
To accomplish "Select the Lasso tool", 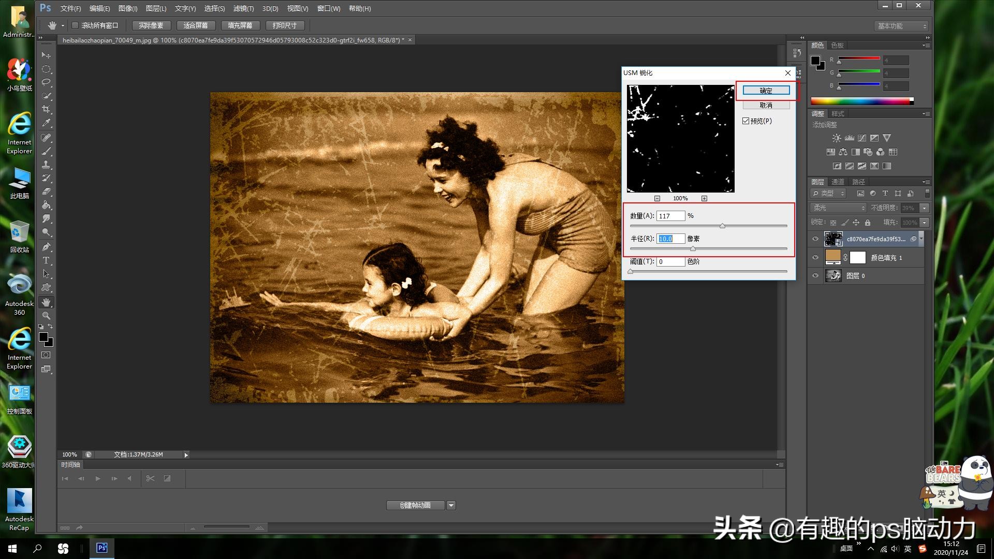I will (x=46, y=82).
